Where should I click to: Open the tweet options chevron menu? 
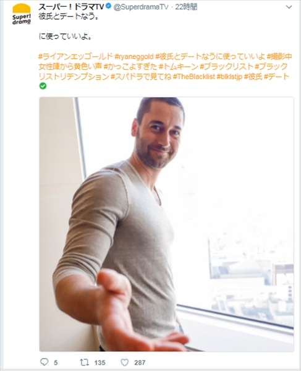click(x=289, y=7)
